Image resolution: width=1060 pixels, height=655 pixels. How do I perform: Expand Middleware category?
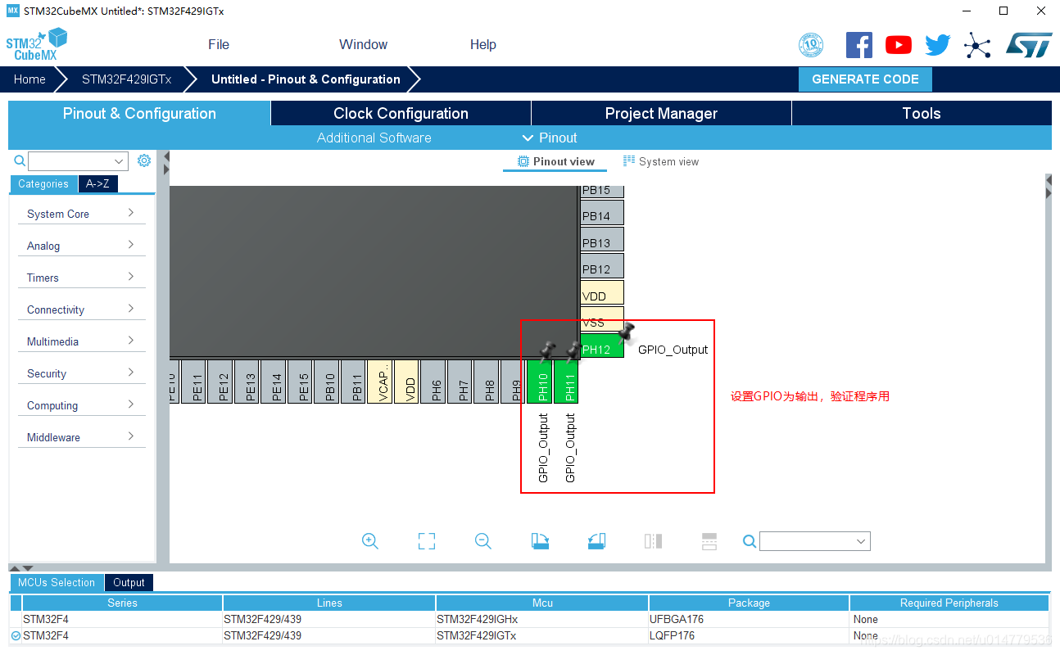tap(81, 437)
